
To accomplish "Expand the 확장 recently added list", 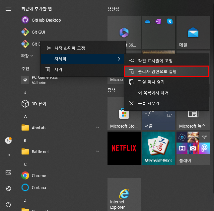I will (x=27, y=56).
